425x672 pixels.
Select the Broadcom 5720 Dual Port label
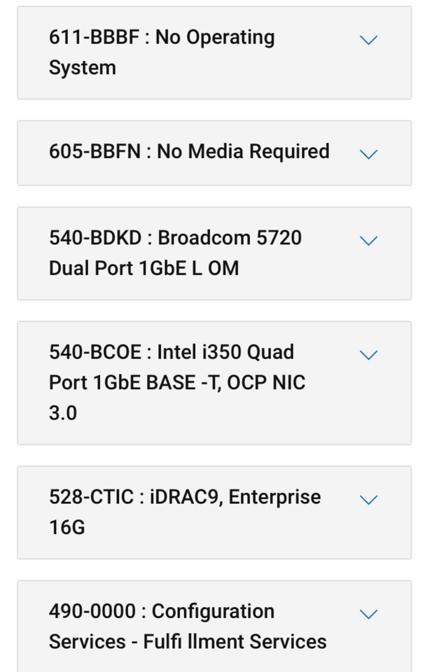[175, 253]
